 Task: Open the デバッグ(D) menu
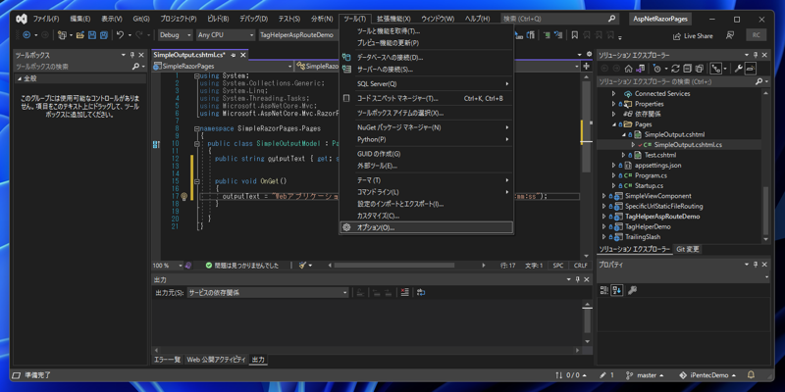tap(253, 19)
